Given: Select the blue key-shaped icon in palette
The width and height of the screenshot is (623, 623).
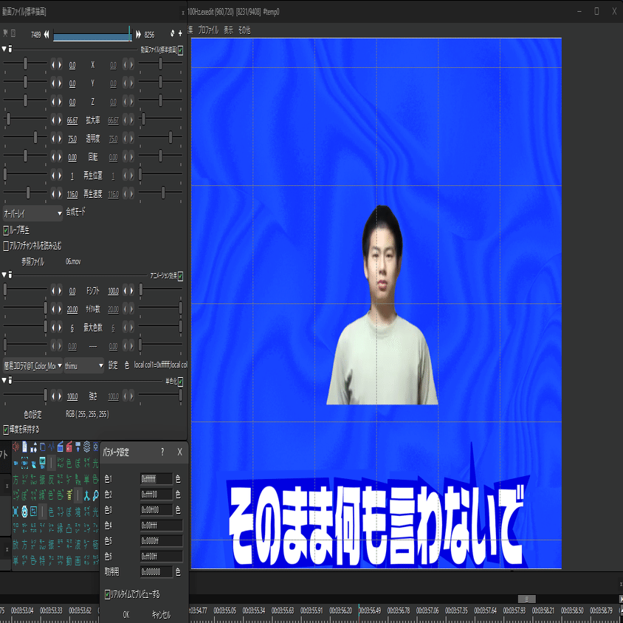Looking at the screenshot, I should [x=96, y=495].
